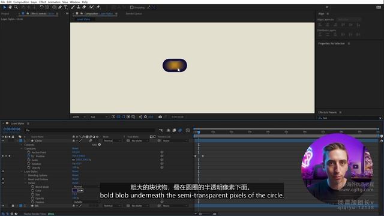Open the File menu
384x216 pixels.
(2, 2)
